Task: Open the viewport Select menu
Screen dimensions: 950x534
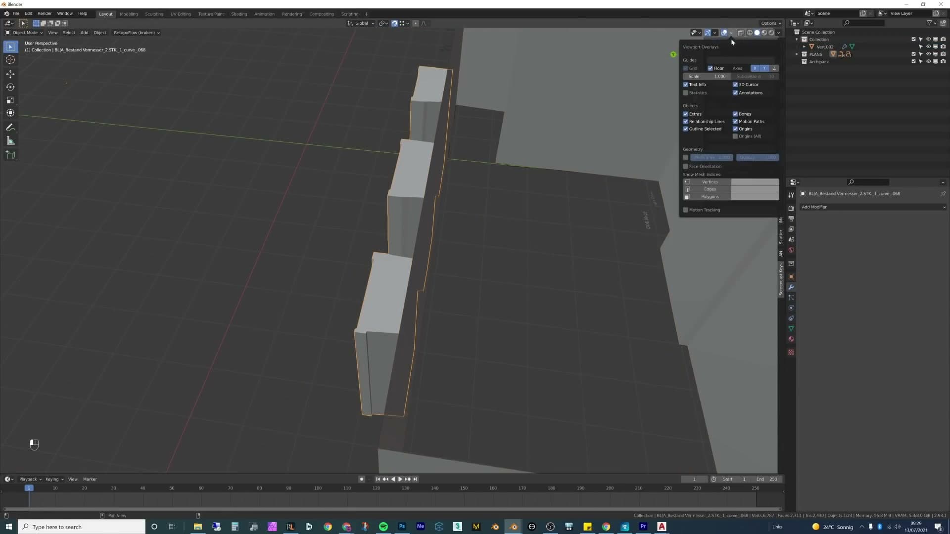Action: click(69, 33)
